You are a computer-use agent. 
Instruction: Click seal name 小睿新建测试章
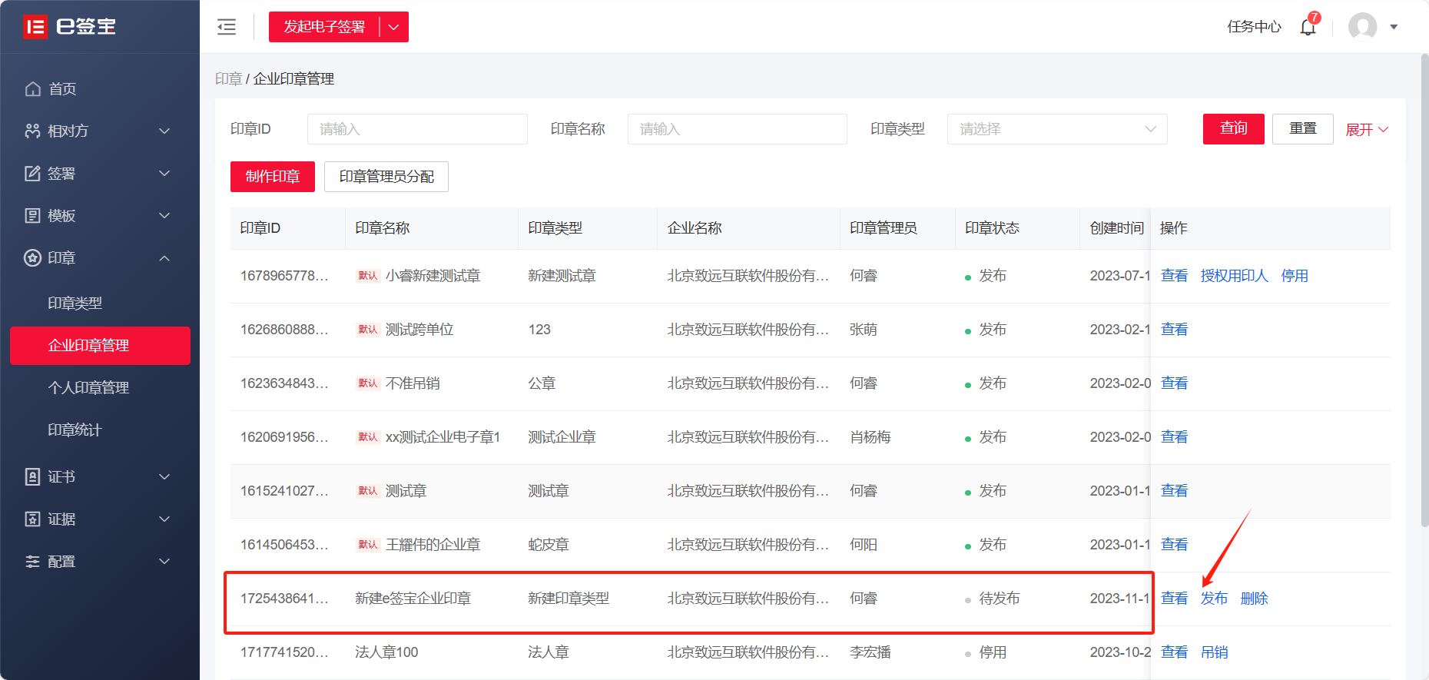[433, 276]
